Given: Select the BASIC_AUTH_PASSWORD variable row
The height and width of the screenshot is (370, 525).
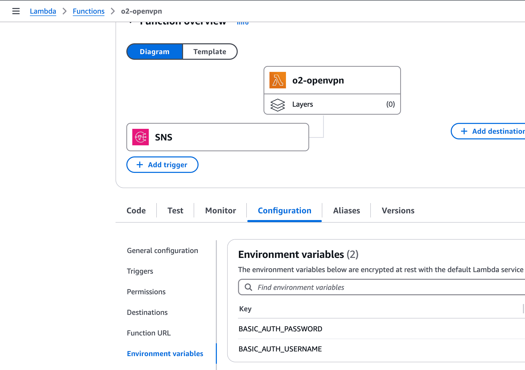Looking at the screenshot, I should point(280,329).
